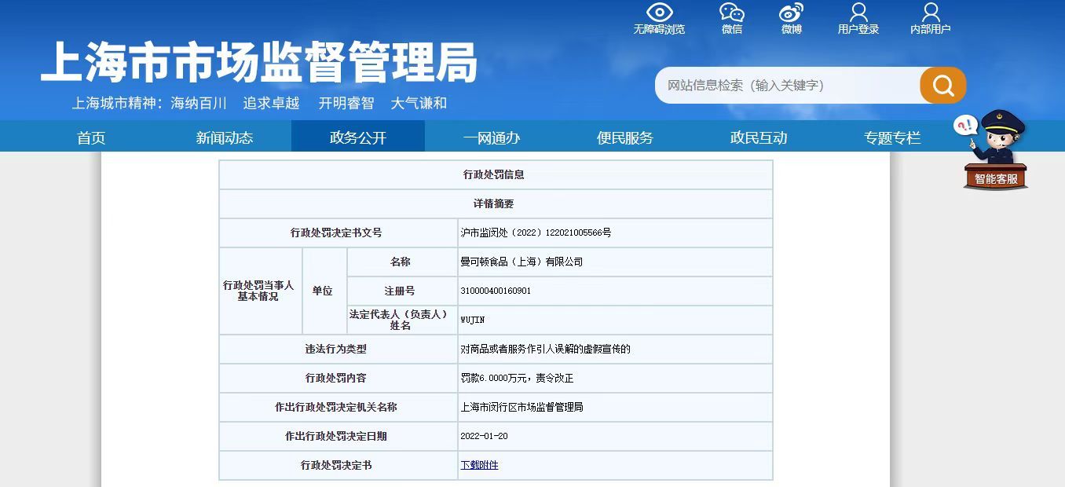
Task: Go to the 专题专栏 section
Action: pos(892,137)
